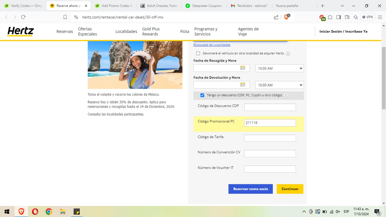Open the Gold Plus Rewards menu

151,31
